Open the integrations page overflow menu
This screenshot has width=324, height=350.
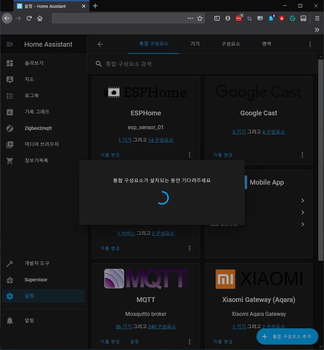pyautogui.click(x=310, y=44)
